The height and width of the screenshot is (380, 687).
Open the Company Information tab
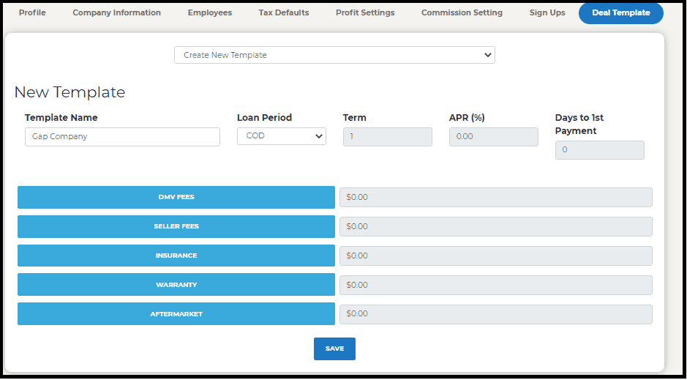click(116, 12)
